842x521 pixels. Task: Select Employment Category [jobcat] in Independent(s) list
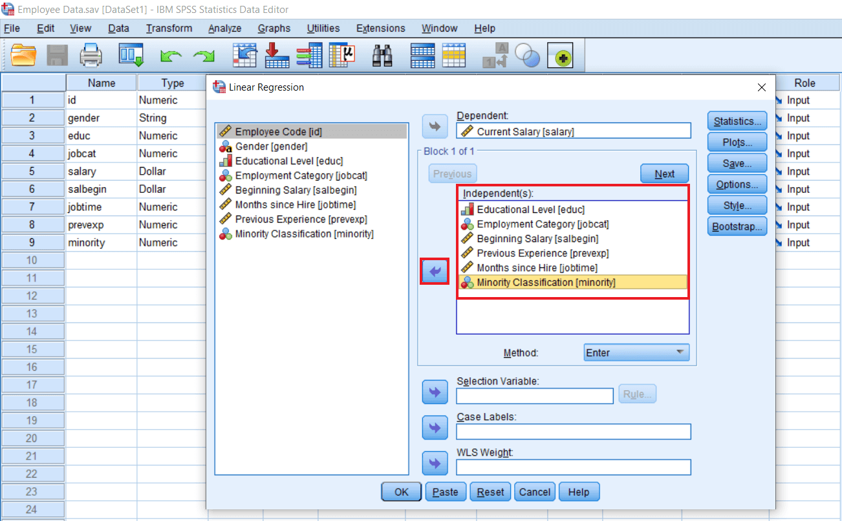573,224
